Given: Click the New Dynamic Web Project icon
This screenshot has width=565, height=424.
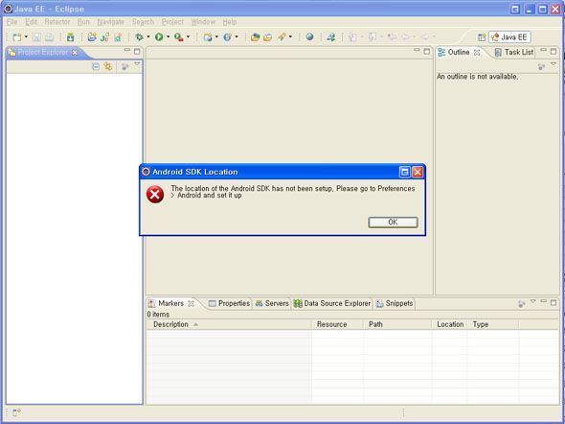Looking at the screenshot, I should [x=208, y=37].
